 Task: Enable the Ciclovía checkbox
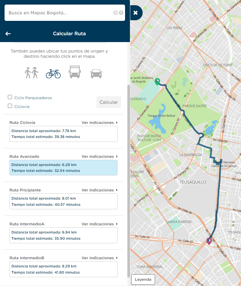[x=10, y=106]
